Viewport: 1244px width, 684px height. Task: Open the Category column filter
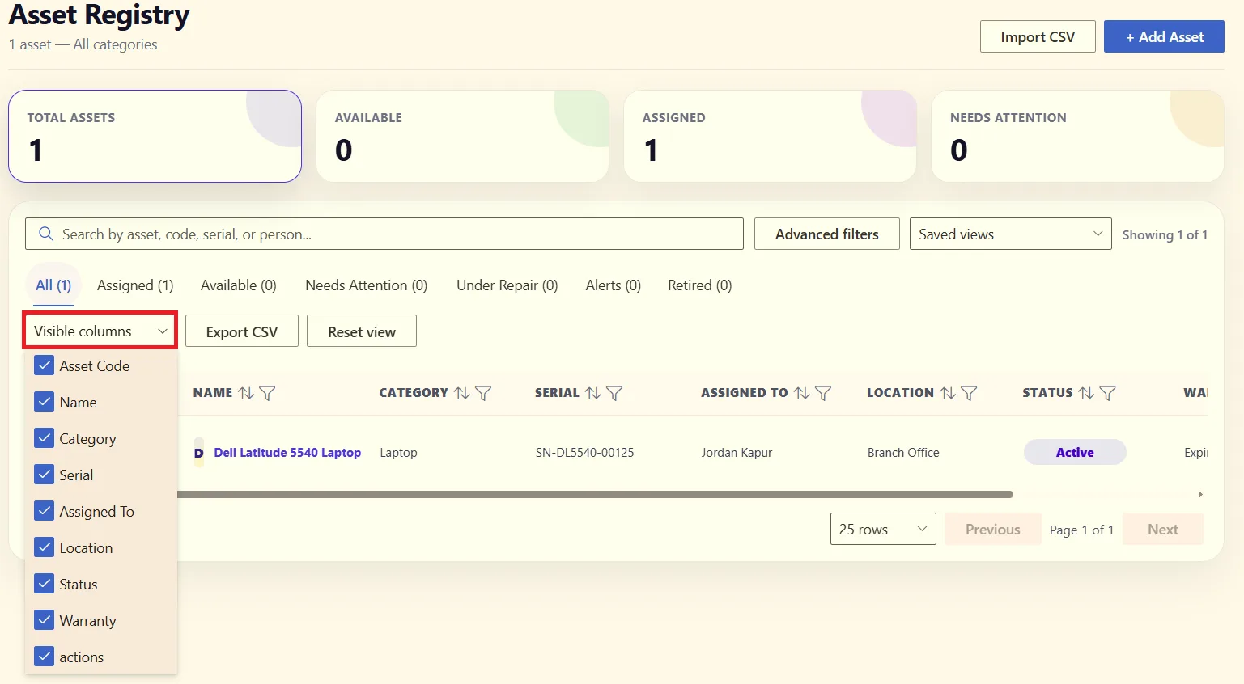[483, 393]
